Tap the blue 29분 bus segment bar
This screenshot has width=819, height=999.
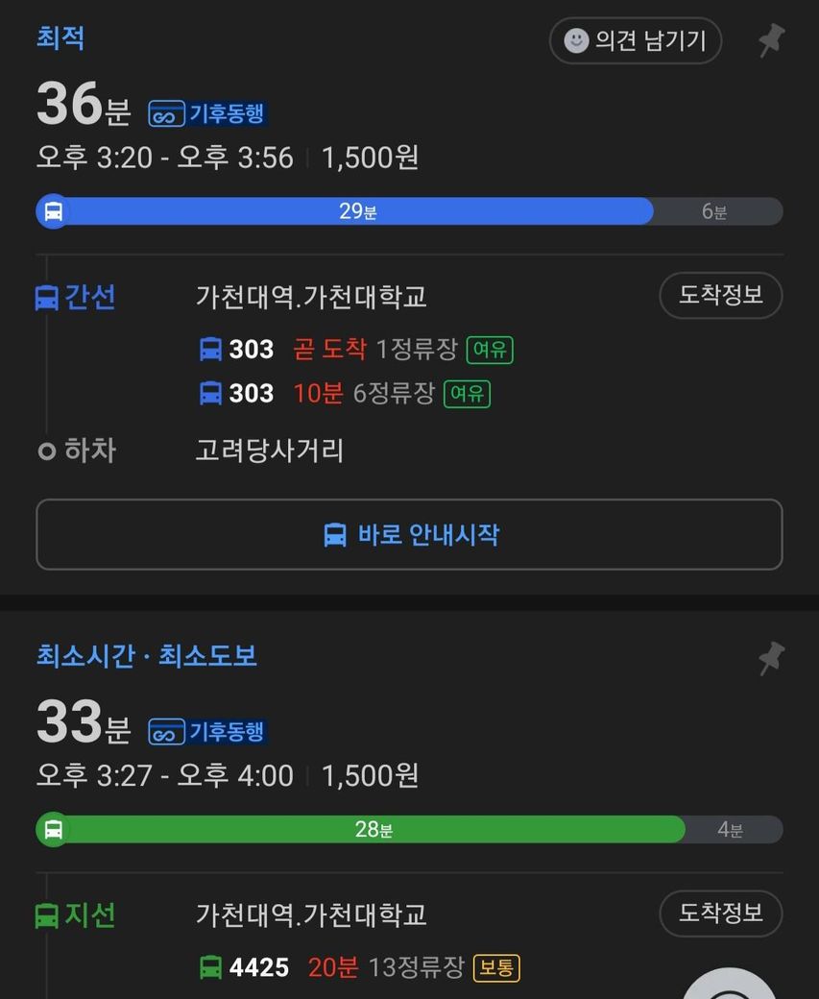click(357, 211)
